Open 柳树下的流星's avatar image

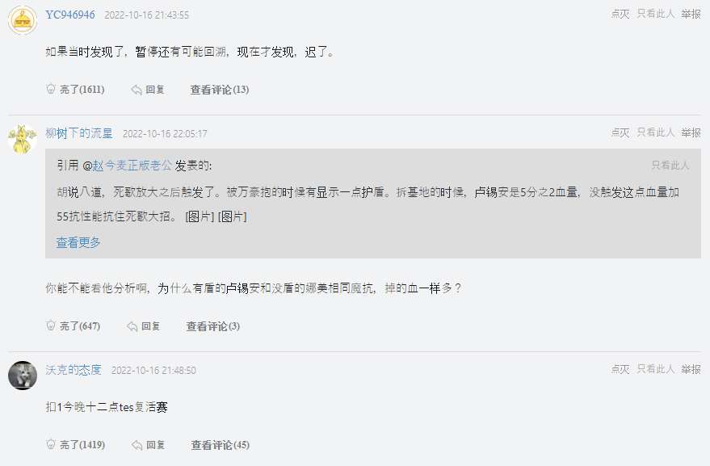(23, 139)
